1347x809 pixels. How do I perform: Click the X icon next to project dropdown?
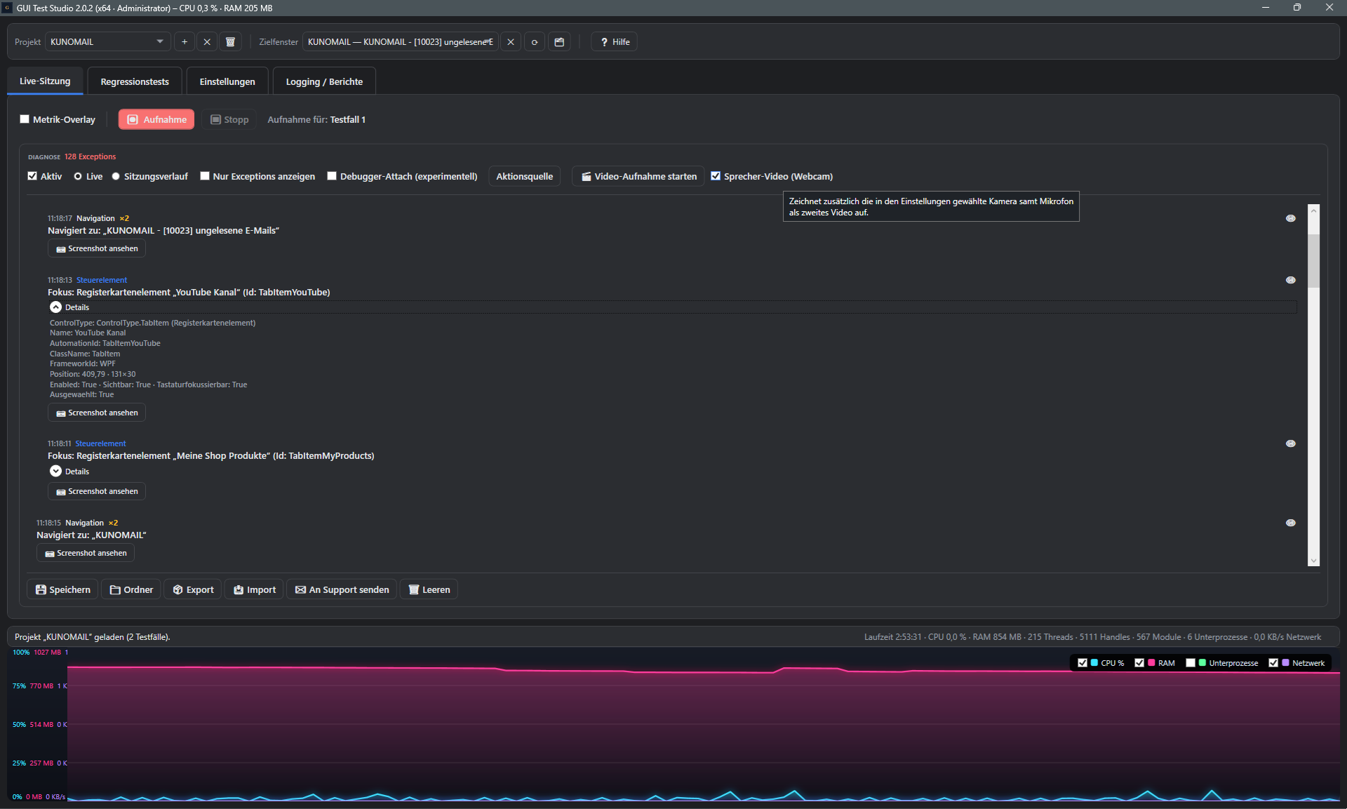[x=207, y=42]
